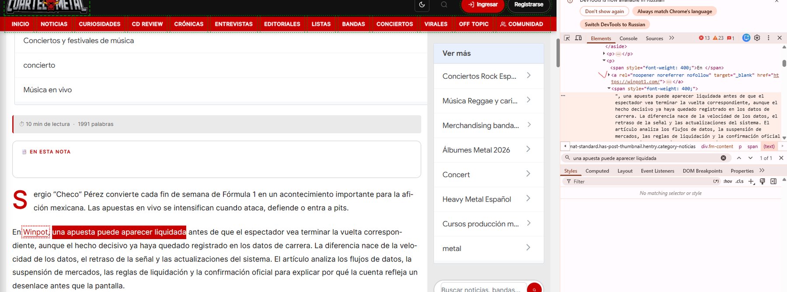This screenshot has width=787, height=292.
Task: Expand the anchor winpot1.com node
Action: tap(609, 75)
